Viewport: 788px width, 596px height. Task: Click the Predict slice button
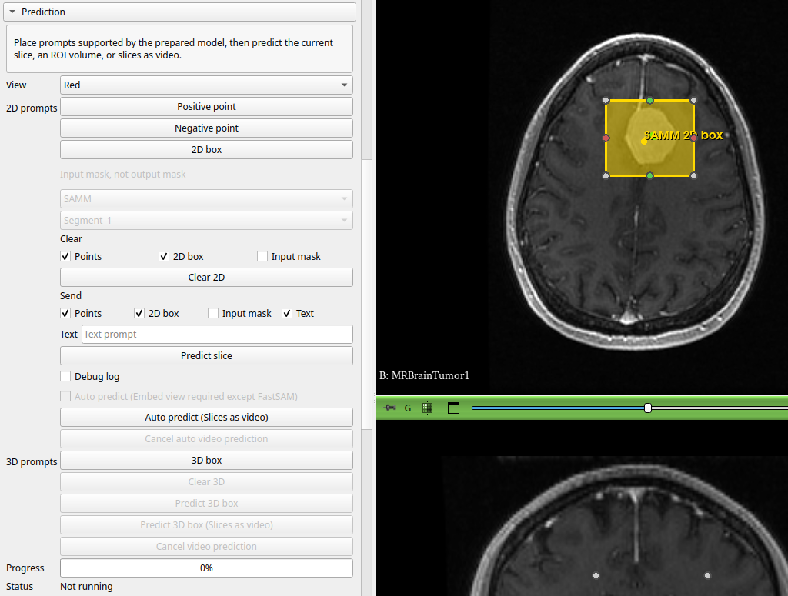tap(206, 355)
